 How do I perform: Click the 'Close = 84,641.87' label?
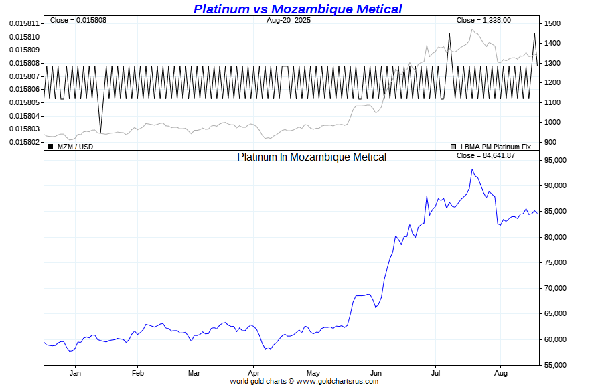tap(486, 155)
